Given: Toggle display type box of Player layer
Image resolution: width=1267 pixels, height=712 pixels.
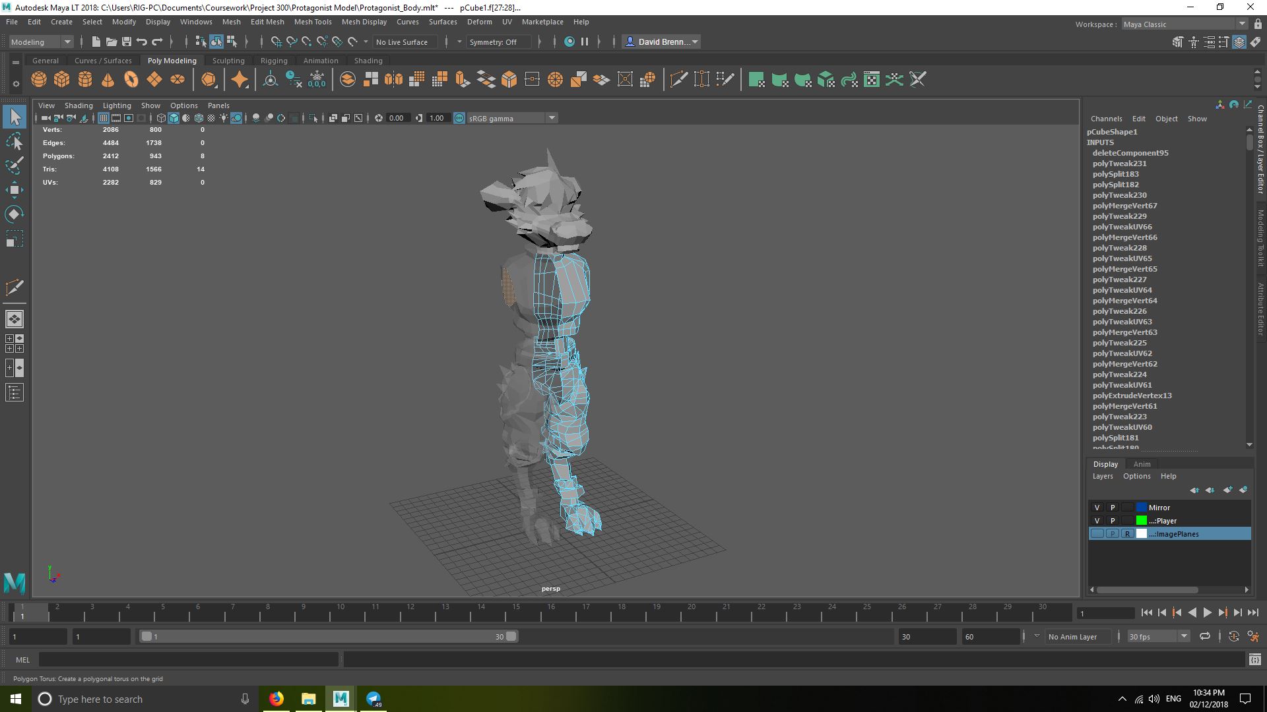Looking at the screenshot, I should pos(1127,521).
